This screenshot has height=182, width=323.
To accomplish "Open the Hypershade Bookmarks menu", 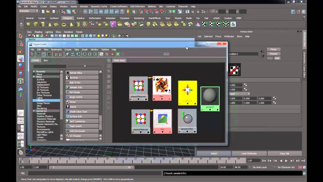I will 56,50.
